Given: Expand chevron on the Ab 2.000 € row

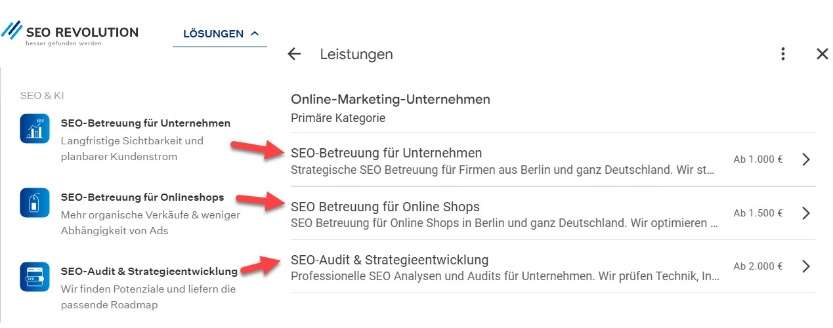Looking at the screenshot, I should pos(806,266).
